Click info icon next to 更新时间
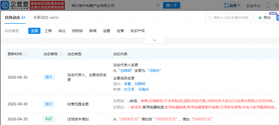This screenshot has height=125, width=279. (25, 54)
